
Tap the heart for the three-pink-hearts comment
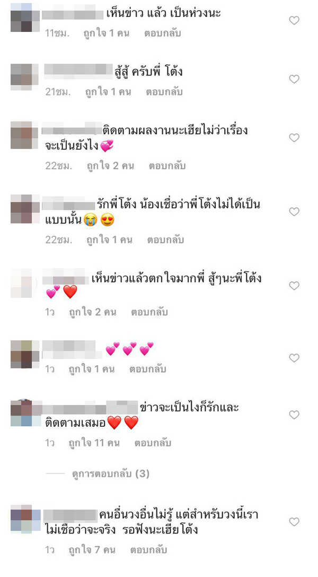click(294, 358)
